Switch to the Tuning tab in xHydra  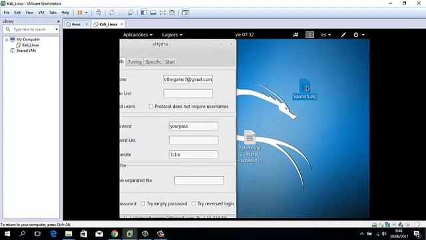tap(134, 62)
